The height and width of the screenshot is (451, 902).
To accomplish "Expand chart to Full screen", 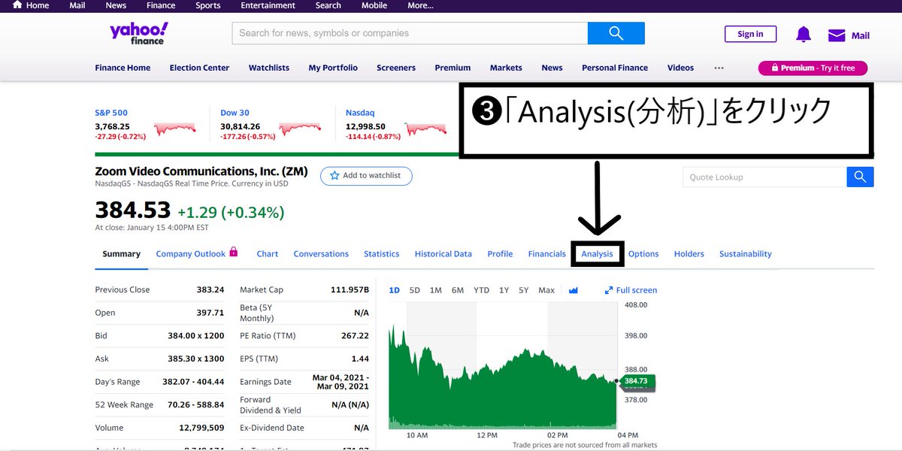I will coord(631,290).
